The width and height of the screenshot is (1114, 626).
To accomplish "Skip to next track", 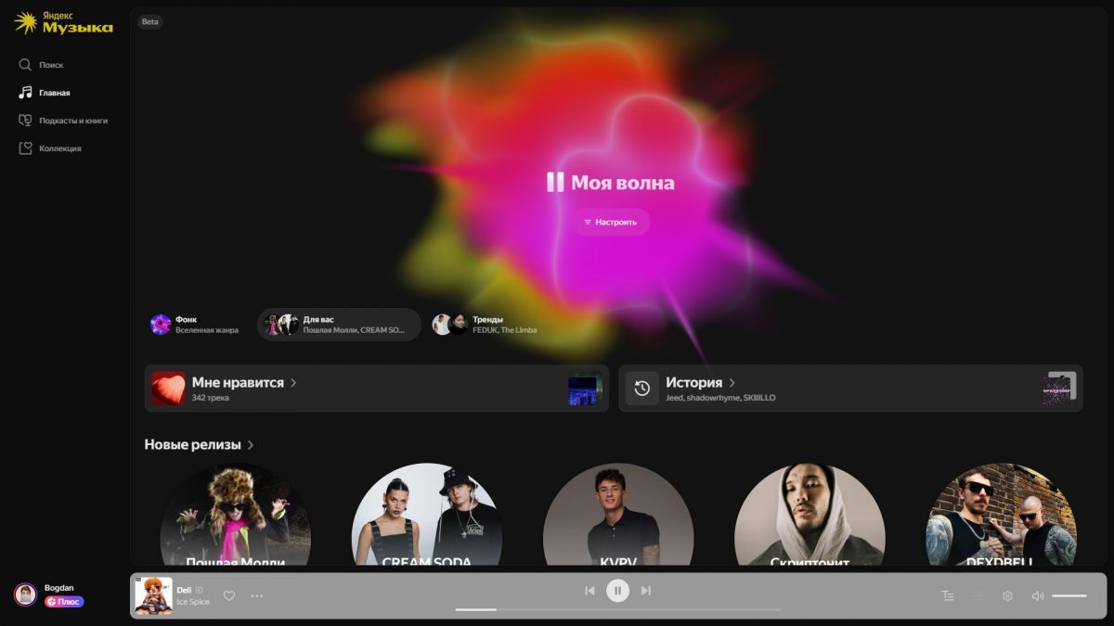I will click(646, 591).
